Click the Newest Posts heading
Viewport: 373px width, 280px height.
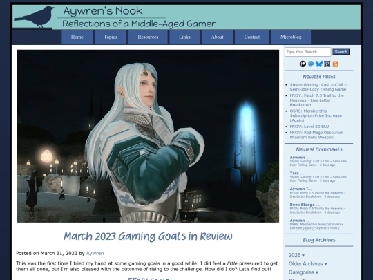click(x=319, y=77)
